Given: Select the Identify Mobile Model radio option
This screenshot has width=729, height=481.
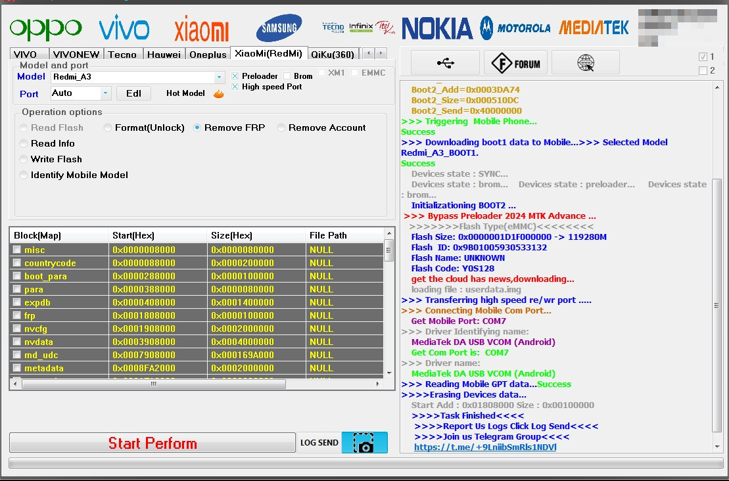Looking at the screenshot, I should [23, 175].
